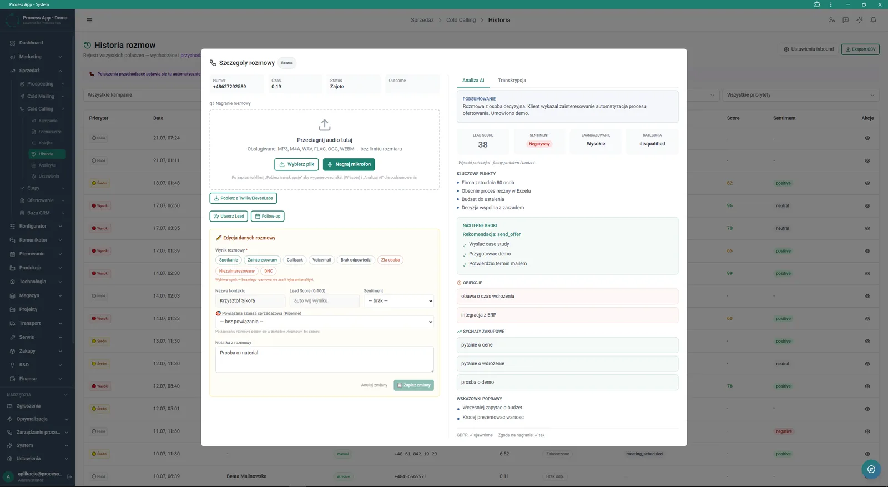Click the upload icon in audio dropzone
888x487 pixels.
[325, 125]
